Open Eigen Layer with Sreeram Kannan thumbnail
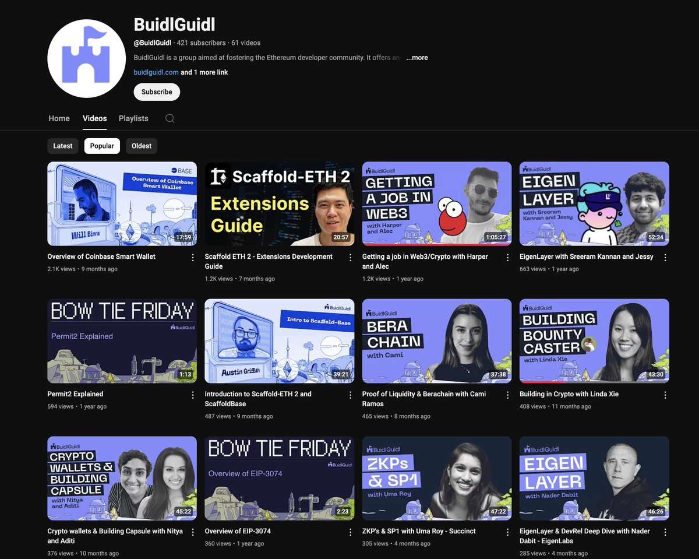The image size is (699, 559). pos(594,204)
